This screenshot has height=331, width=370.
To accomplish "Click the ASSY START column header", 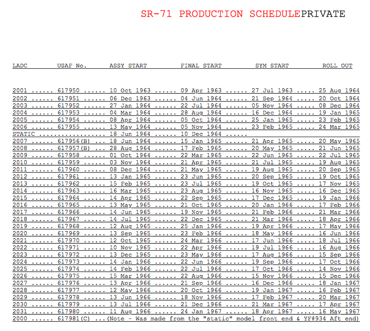I will (x=128, y=66).
